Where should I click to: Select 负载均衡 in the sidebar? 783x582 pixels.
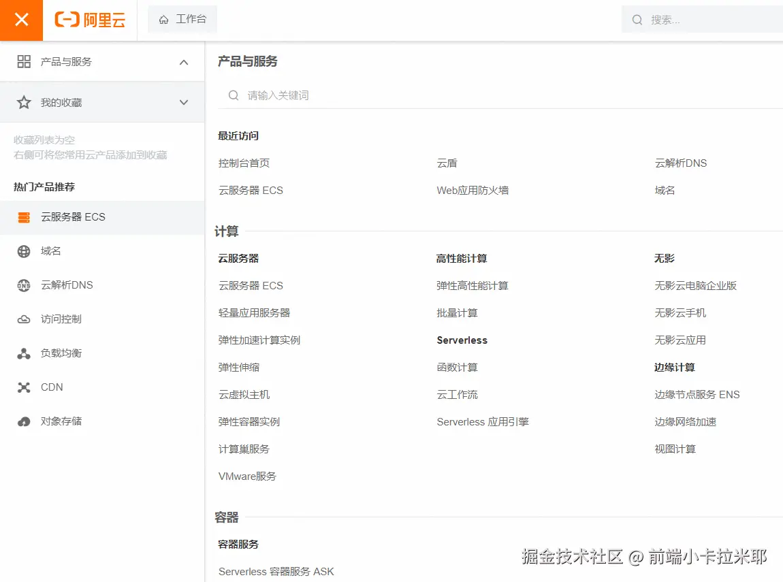tap(102, 353)
